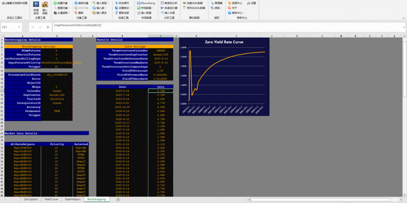Select the ZeroYield TraitsID cell
Image resolution: width=407 pixels, height=203 pixels.
pos(57,99)
